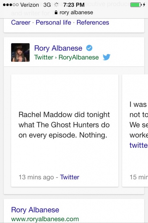Open Rory Albanese website result title
The height and width of the screenshot is (223, 148).
(35, 210)
